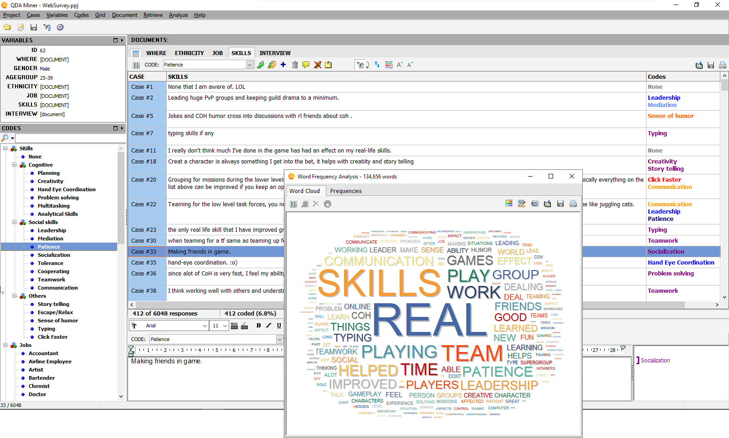Click the Hand Eye Coordination code link
This screenshot has width=729, height=438.
[x=681, y=263]
